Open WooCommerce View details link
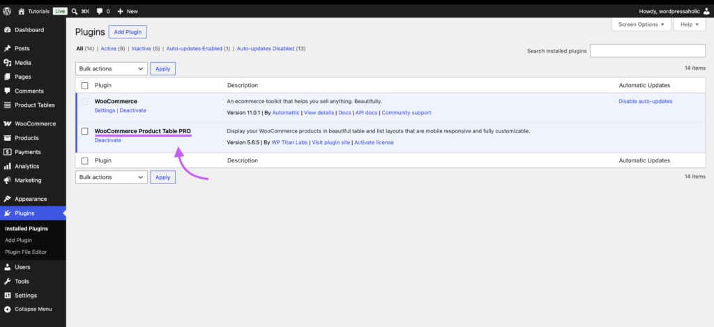Image resolution: width=714 pixels, height=327 pixels. [x=319, y=112]
